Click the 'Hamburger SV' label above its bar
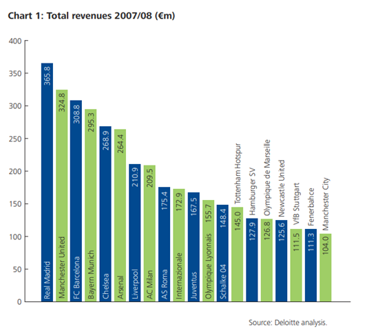 point(252,192)
